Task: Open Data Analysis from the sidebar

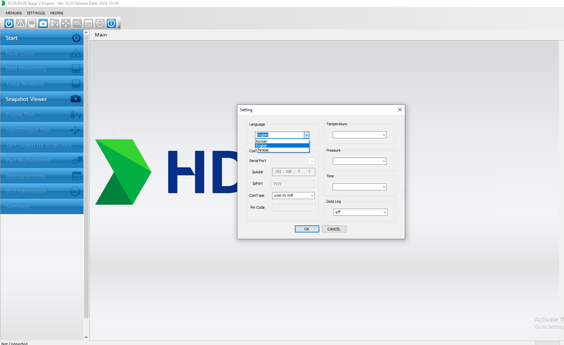Action: [x=42, y=84]
